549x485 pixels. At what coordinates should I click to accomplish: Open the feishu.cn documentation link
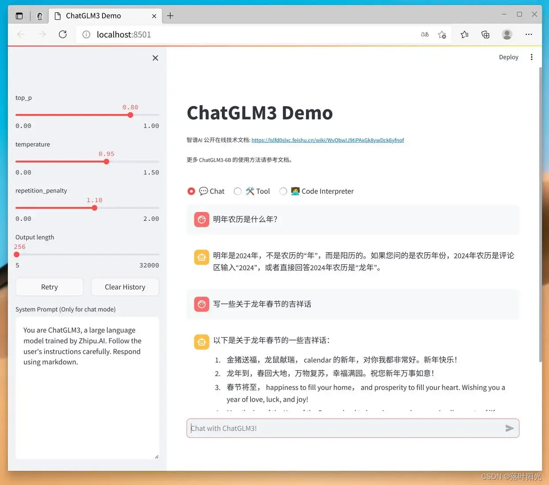[328, 140]
